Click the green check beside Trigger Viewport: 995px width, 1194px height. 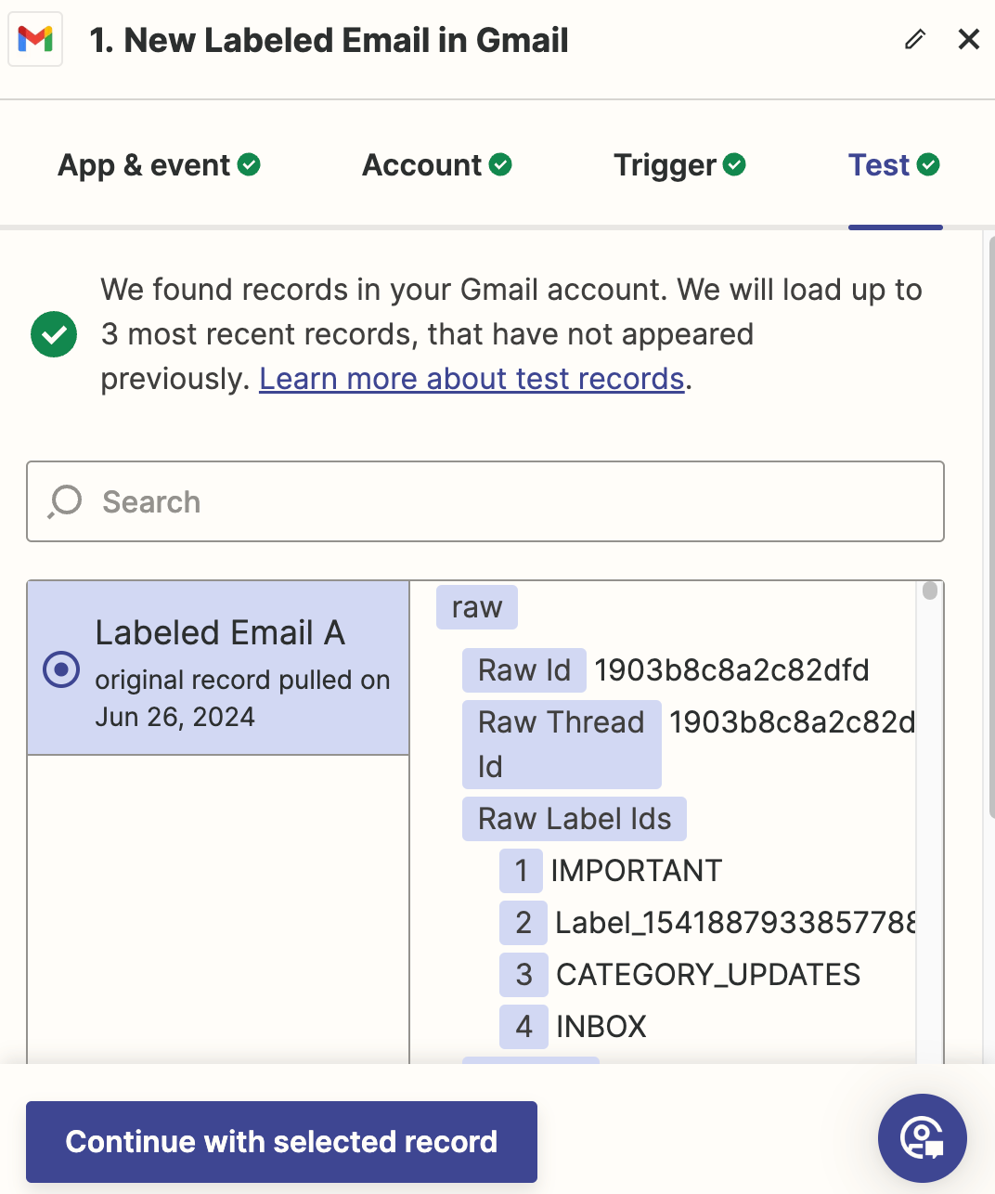pyautogui.click(x=734, y=164)
